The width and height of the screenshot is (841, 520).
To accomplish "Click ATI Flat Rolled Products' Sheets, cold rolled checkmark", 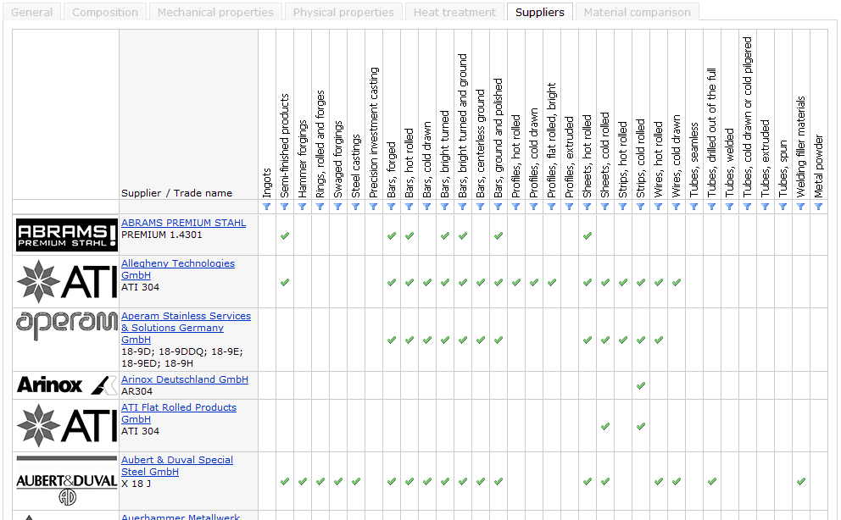I will (x=605, y=426).
